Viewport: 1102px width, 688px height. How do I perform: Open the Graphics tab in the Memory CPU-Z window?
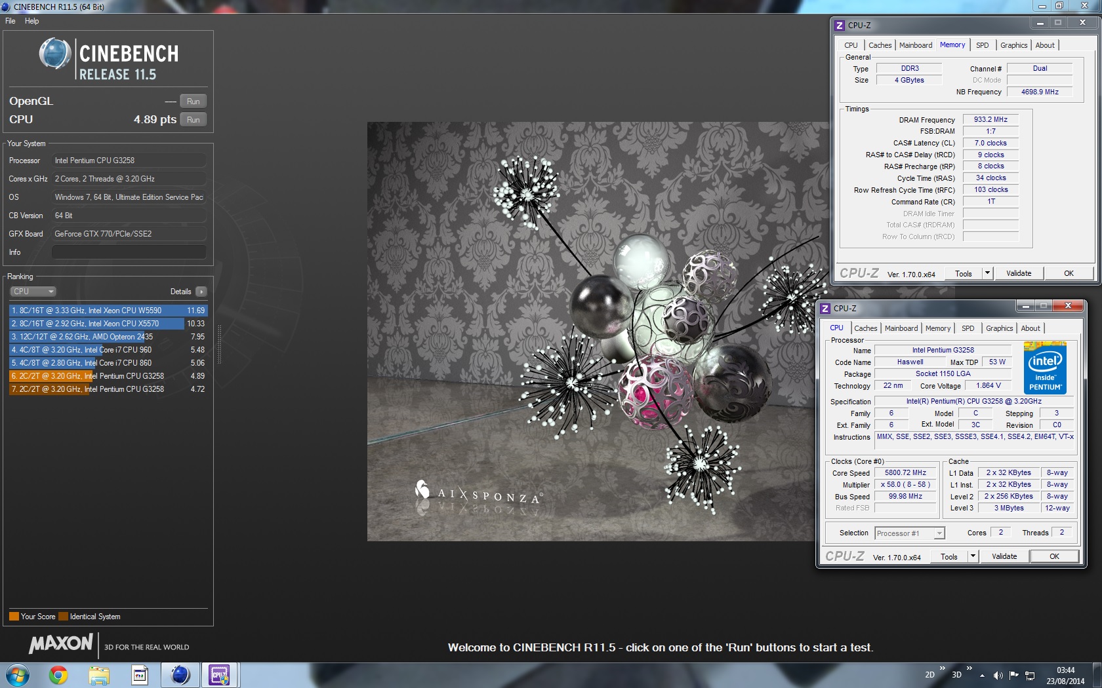coord(1013,46)
